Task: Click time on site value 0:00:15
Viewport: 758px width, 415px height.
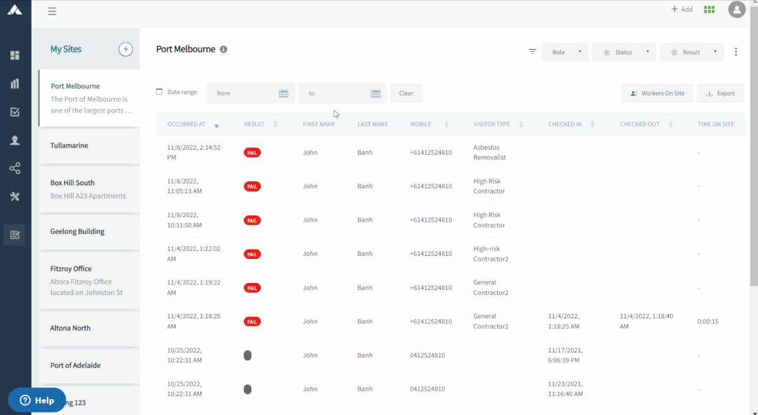Action: tap(708, 322)
